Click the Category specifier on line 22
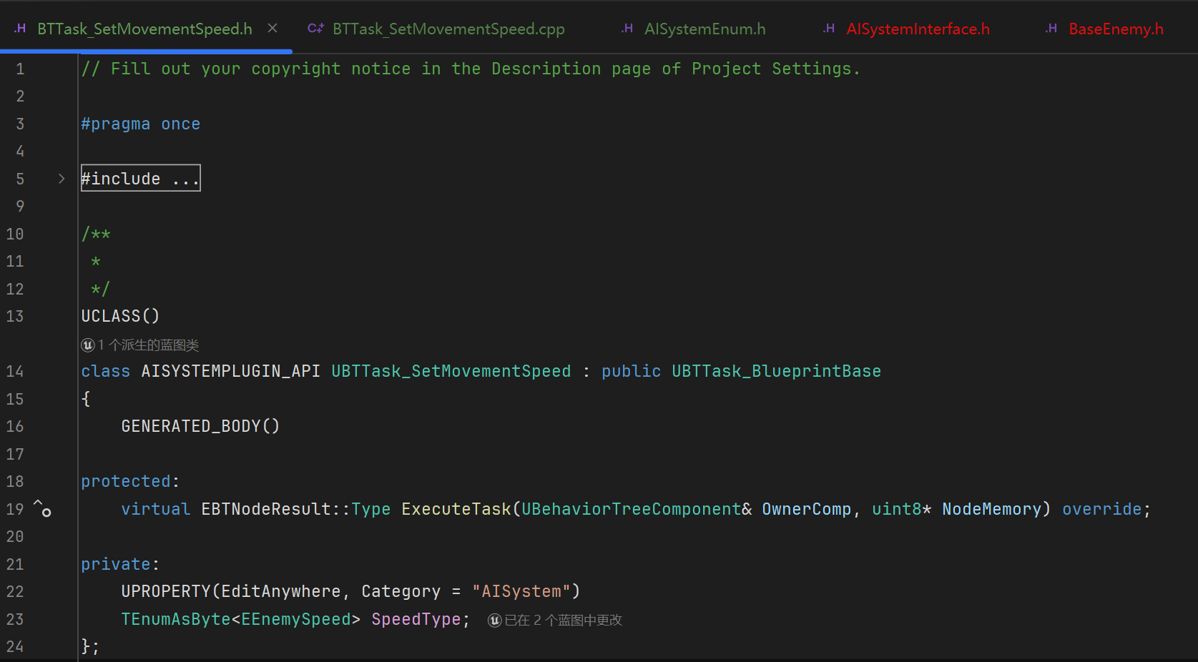 [x=401, y=591]
